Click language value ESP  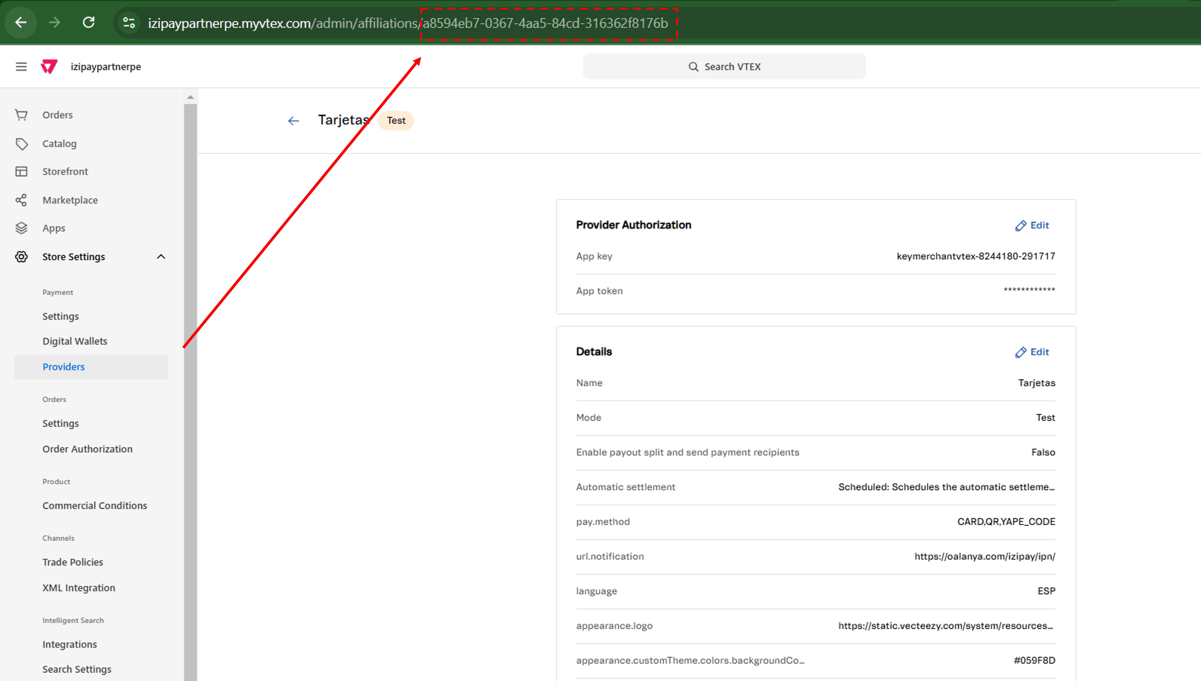[1046, 591]
